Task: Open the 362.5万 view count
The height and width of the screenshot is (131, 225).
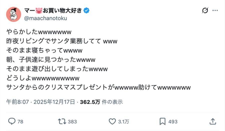Action: pos(90,102)
